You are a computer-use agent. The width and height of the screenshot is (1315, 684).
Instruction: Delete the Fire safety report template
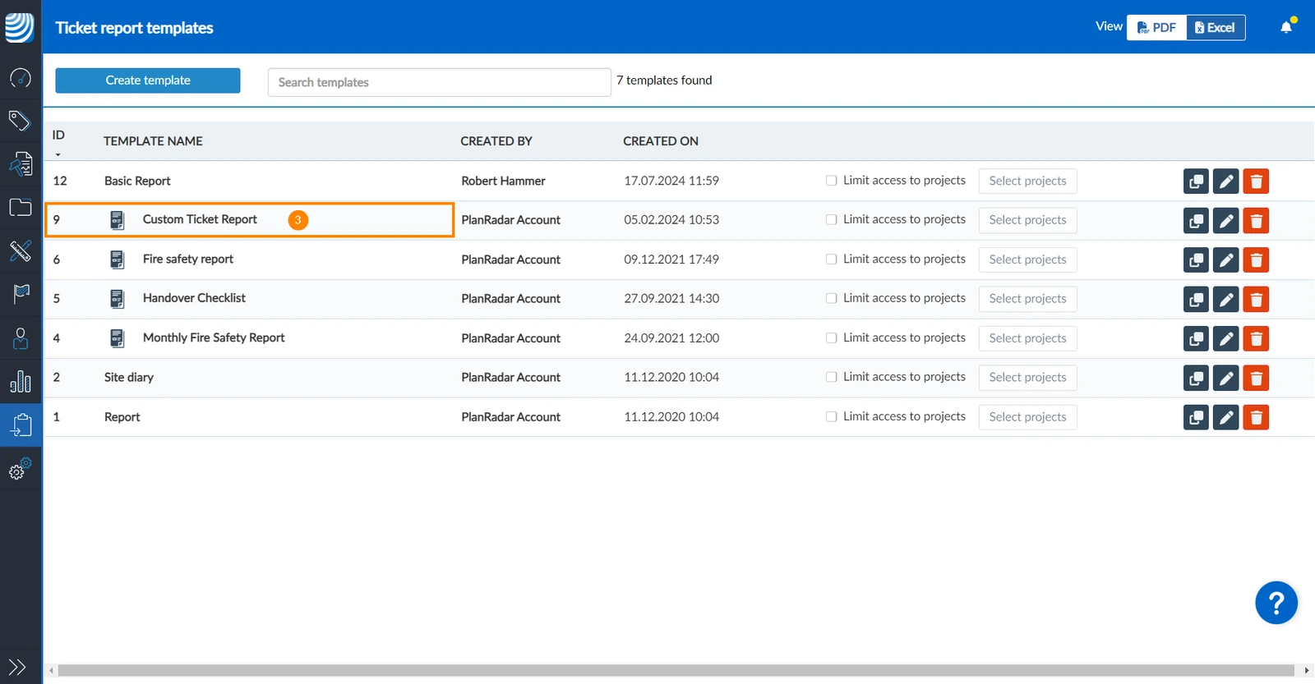click(1256, 259)
